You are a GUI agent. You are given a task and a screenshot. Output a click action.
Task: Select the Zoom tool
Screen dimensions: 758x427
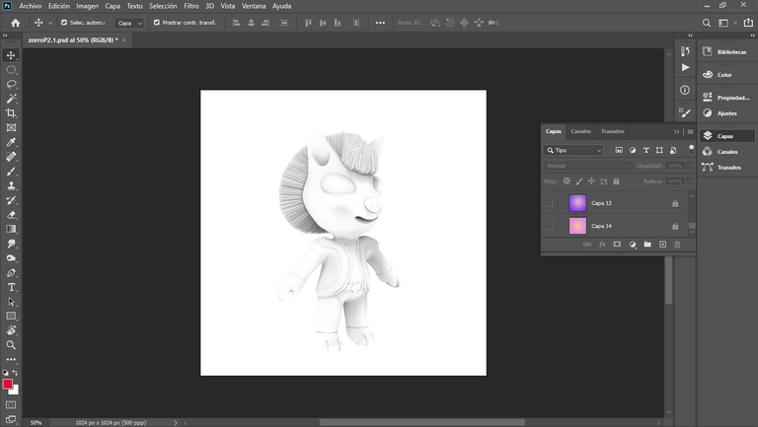(11, 345)
